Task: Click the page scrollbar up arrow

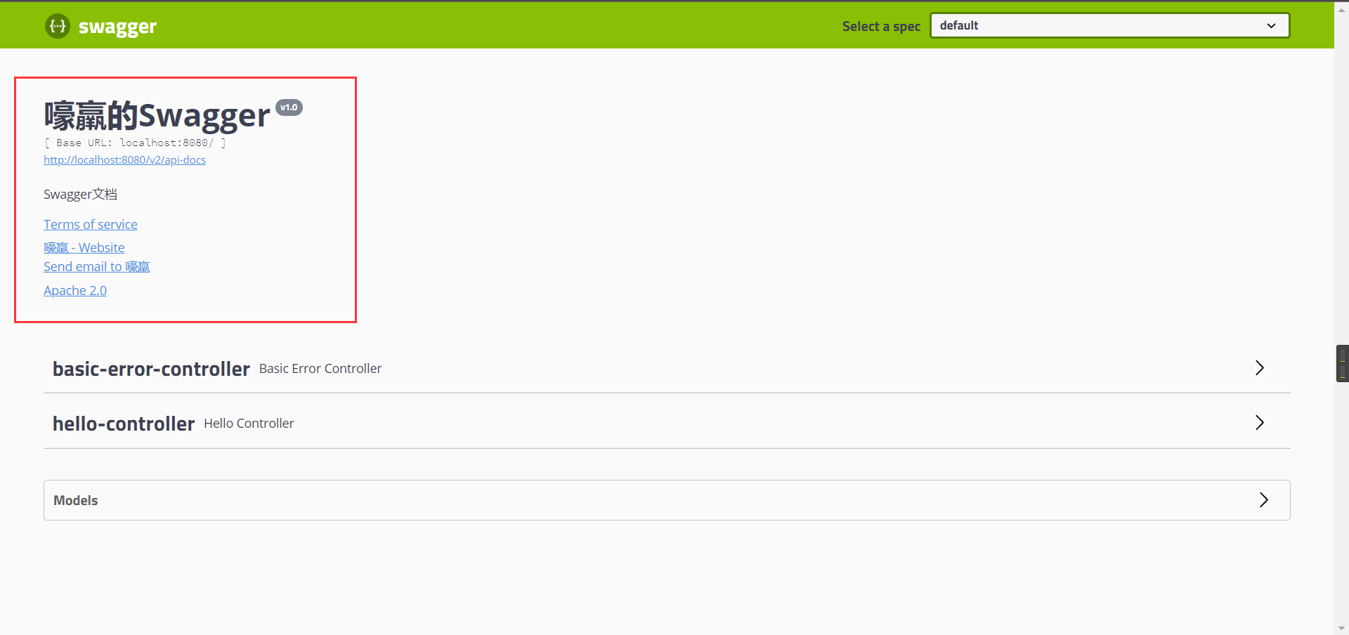Action: [x=1341, y=10]
